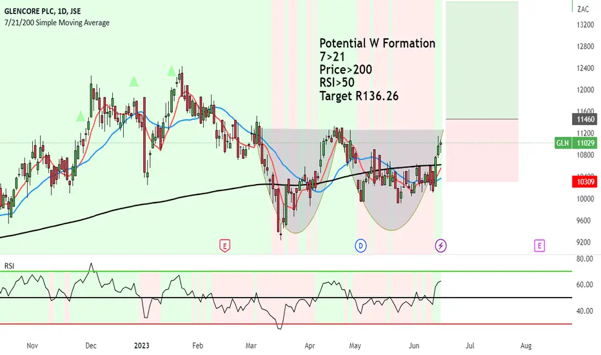Click the 13200 price scale value
The height and width of the screenshot is (355, 601).
586,25
